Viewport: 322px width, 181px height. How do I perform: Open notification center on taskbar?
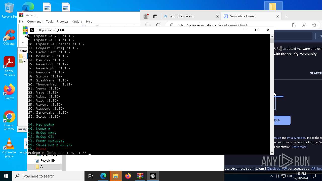coord(314,176)
